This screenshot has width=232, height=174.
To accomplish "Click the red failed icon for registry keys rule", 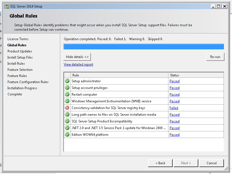I will tap(67, 108).
